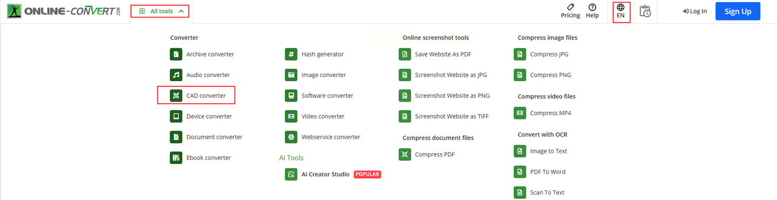This screenshot has width=777, height=200.
Task: Click the AI Creator Studio icon
Action: point(291,174)
